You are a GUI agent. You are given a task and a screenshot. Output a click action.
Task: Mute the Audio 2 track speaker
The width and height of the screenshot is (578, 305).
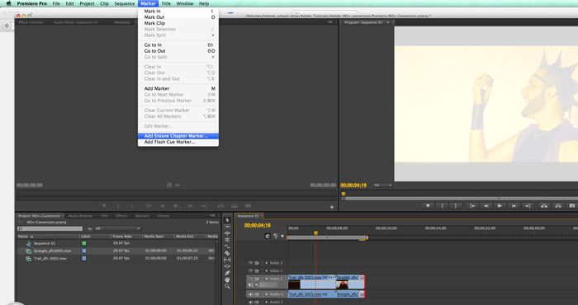[x=251, y=302]
